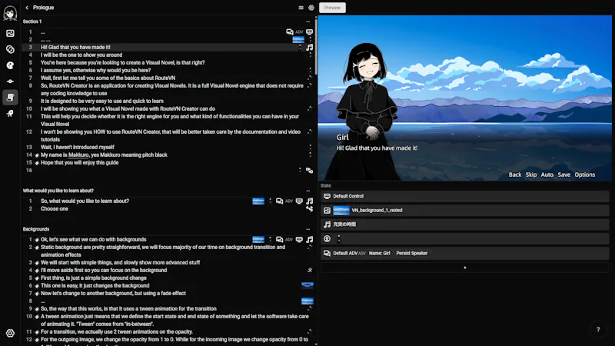
Task: Click the globe icon beside the menu icon
Action: (311, 8)
